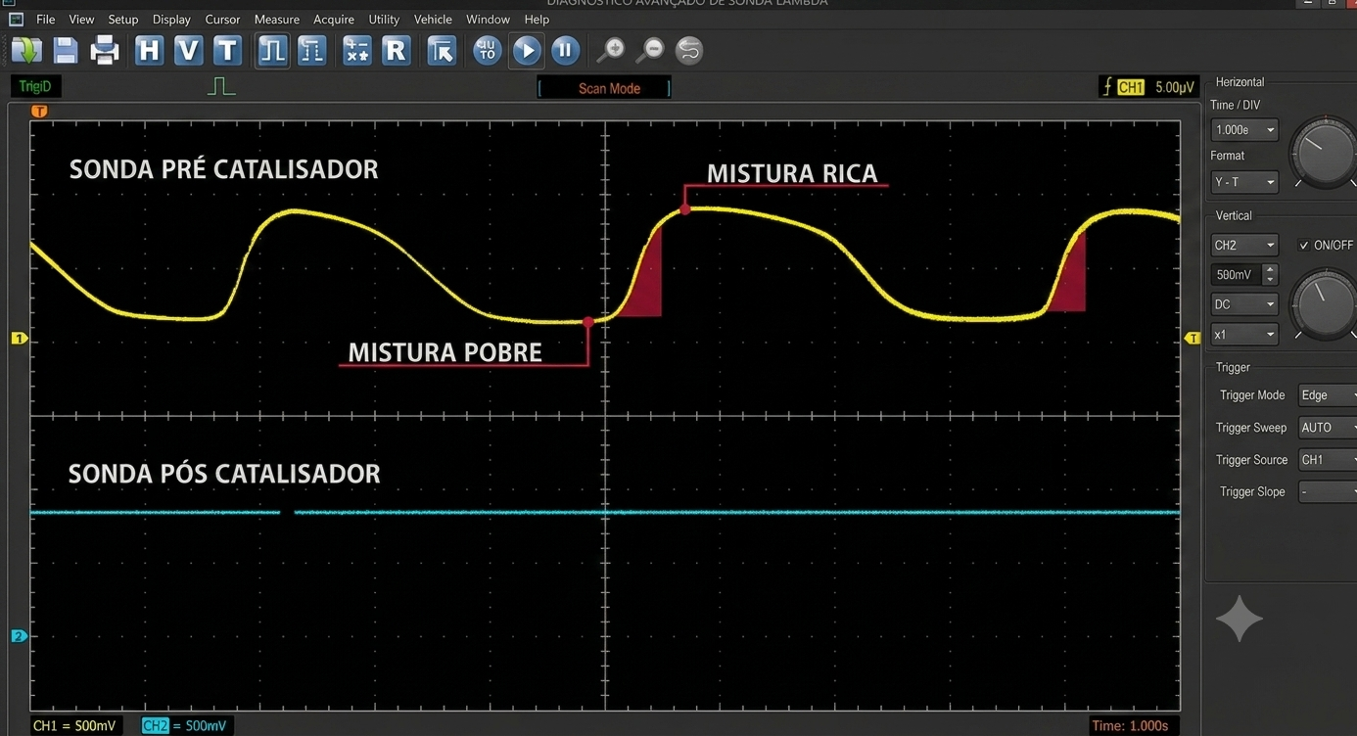This screenshot has height=736, width=1357.
Task: Click the MISTURA POBRE annotation label
Action: tap(445, 352)
